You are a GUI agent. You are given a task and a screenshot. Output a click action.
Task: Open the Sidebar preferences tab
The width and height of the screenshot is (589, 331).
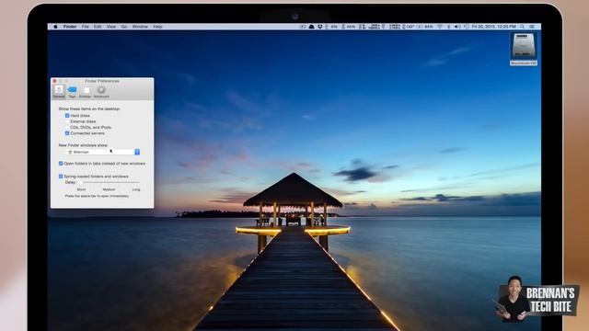[x=86, y=92]
